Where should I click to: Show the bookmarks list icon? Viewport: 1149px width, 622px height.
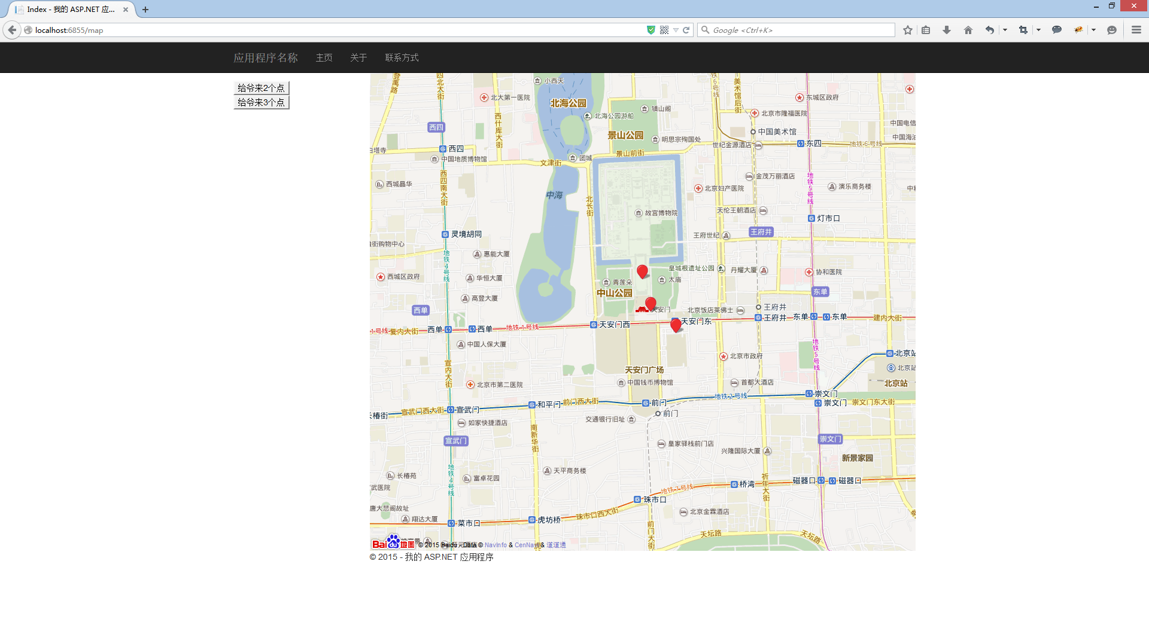point(926,30)
